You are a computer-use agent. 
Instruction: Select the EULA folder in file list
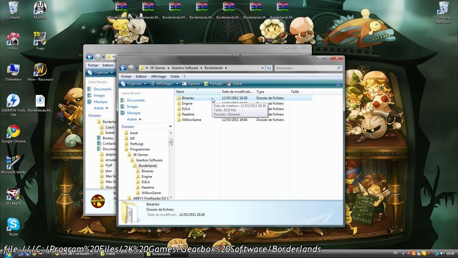click(x=186, y=109)
